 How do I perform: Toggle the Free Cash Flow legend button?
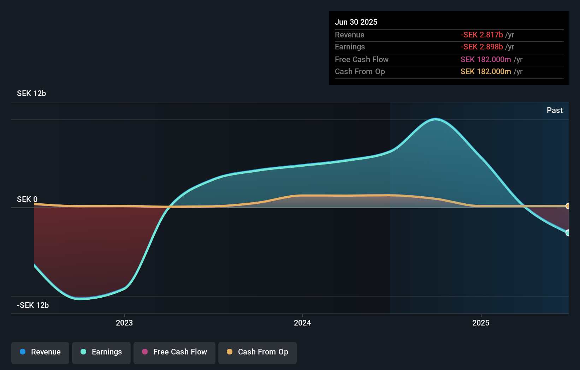[x=174, y=353]
